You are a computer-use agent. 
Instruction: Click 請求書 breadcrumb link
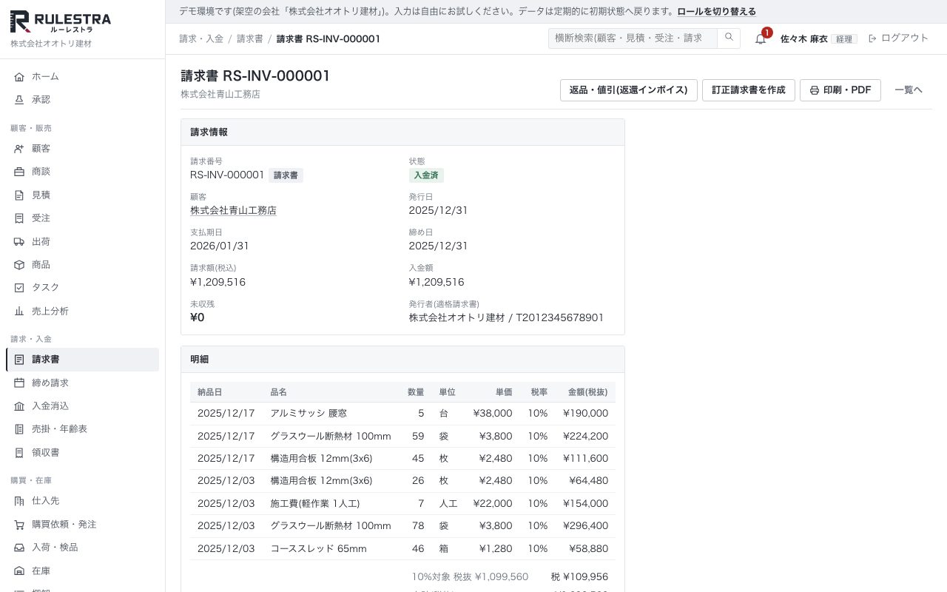[250, 38]
